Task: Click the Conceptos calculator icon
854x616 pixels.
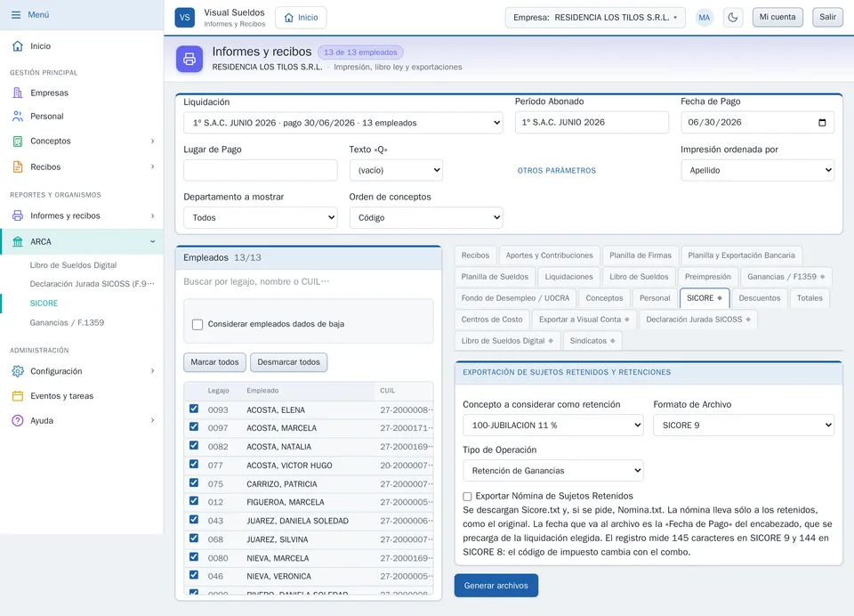Action: (x=18, y=142)
